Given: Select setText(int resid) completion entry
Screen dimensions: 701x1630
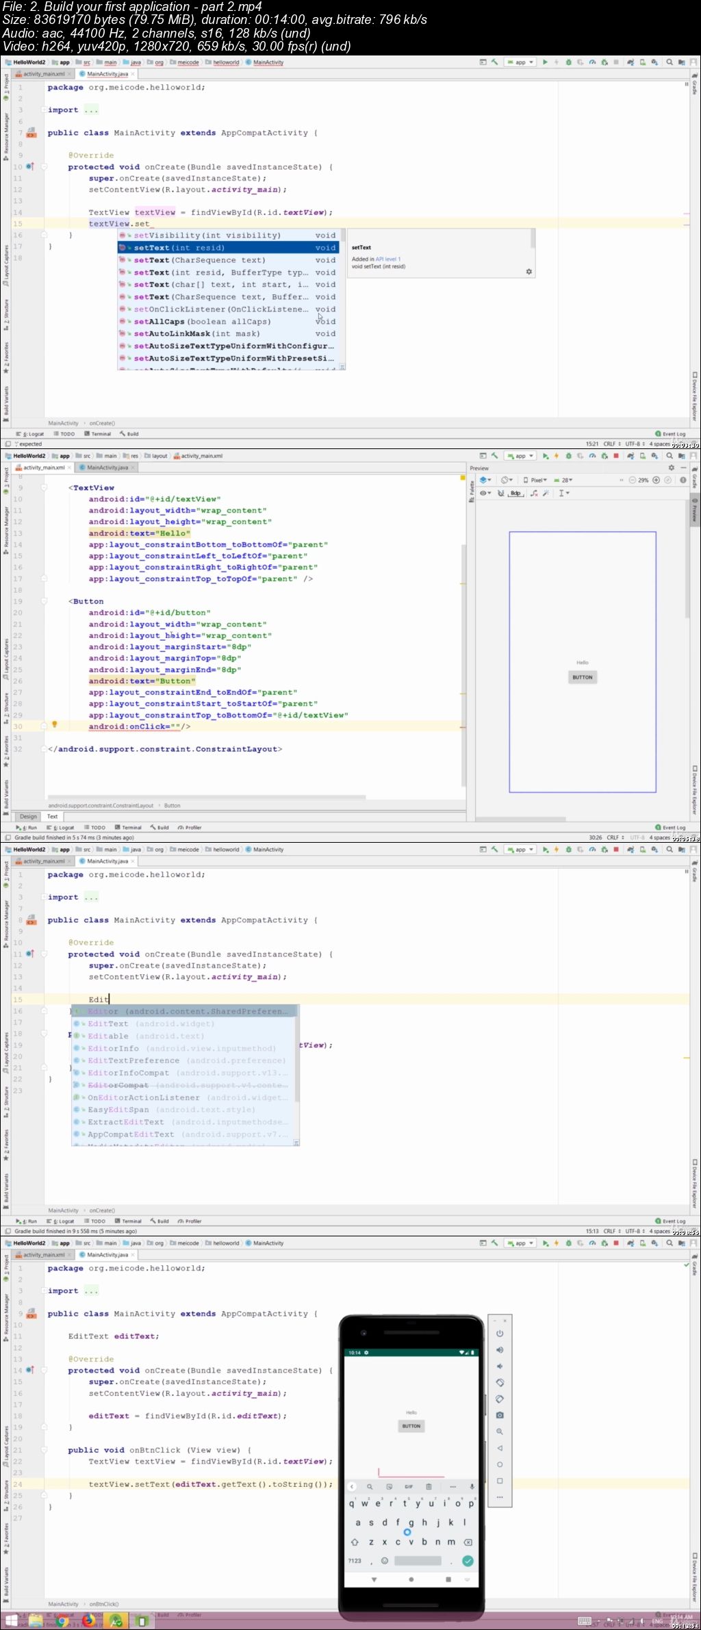Looking at the screenshot, I should pos(228,248).
